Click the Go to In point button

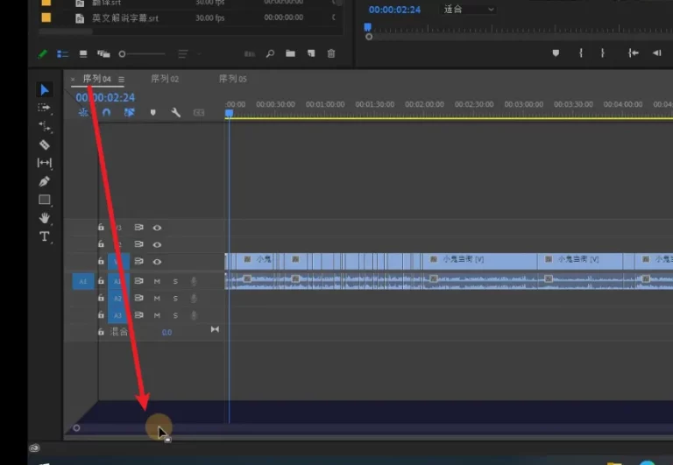click(633, 53)
